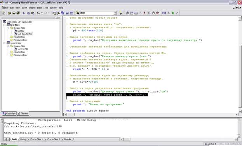Open the Help menu

61,8
